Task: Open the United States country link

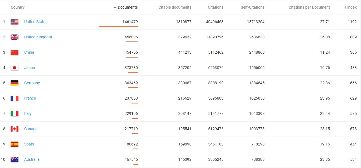Action: coord(36,22)
